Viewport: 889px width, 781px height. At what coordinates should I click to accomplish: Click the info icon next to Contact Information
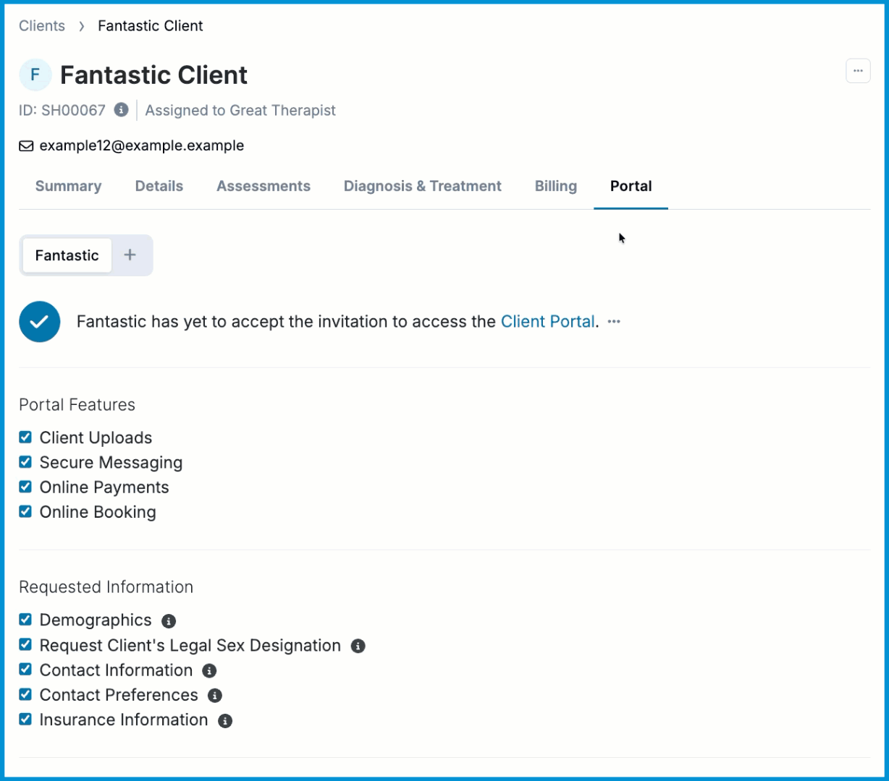(209, 671)
